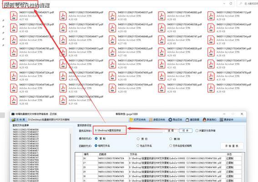Select the 剪切 operation radio button
This screenshot has height=182, width=258.
coord(138,139)
